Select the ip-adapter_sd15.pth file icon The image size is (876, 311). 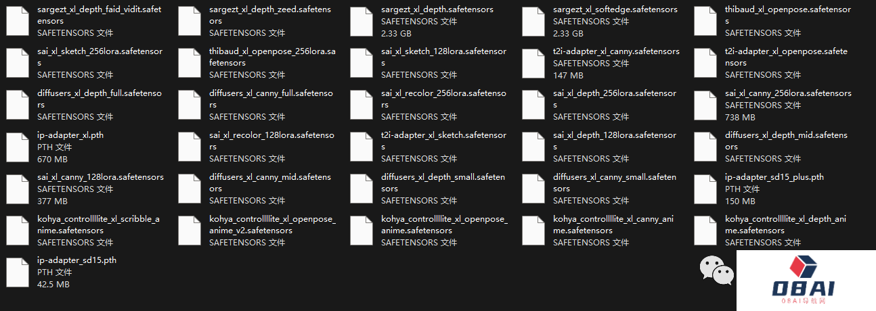[x=17, y=272]
